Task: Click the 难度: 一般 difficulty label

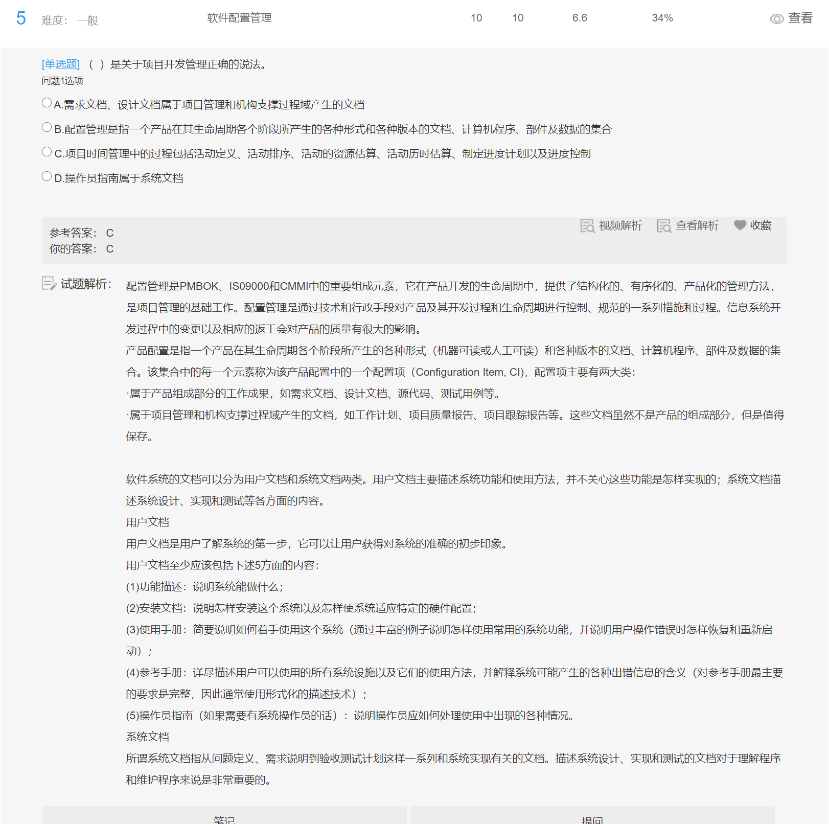Action: pos(70,20)
